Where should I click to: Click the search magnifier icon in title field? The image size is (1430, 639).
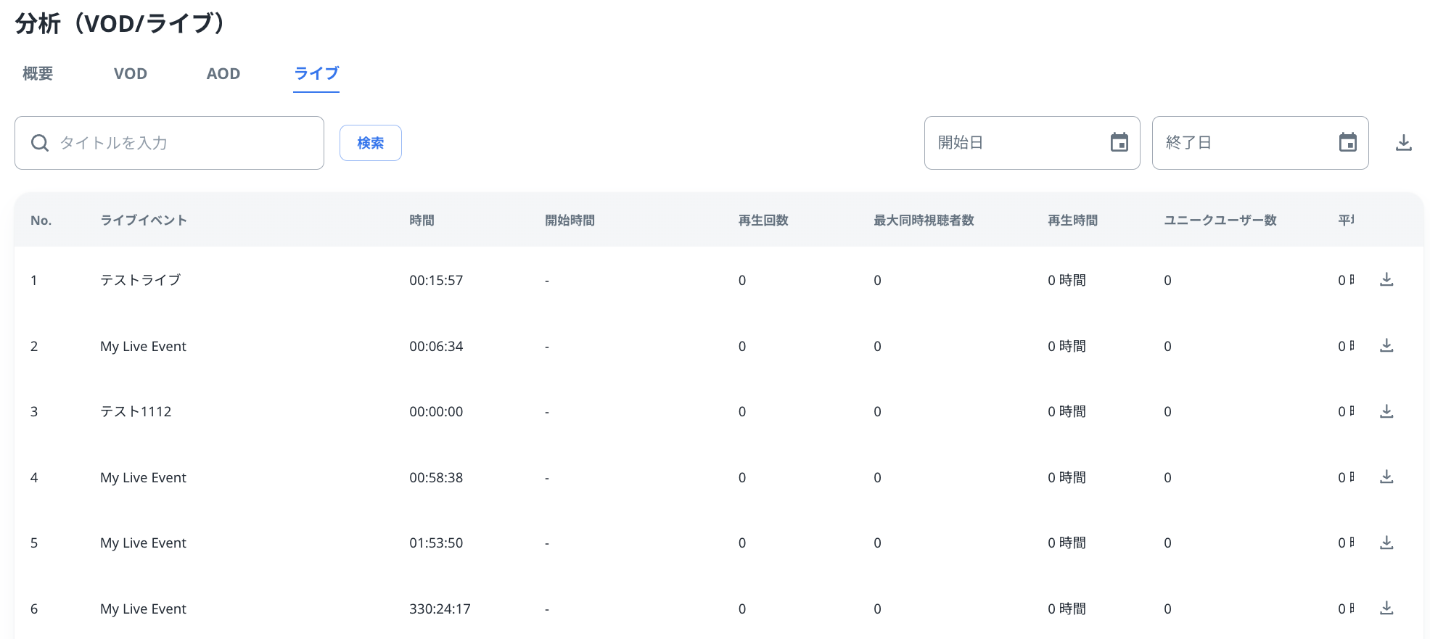click(40, 143)
